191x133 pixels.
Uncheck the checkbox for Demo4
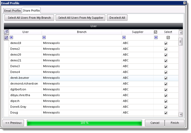point(166,72)
